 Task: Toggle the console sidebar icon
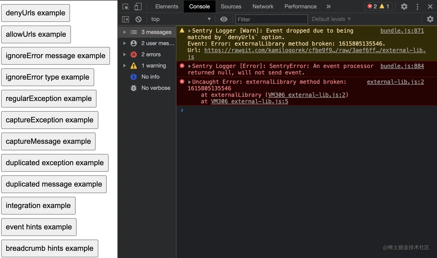(x=125, y=19)
